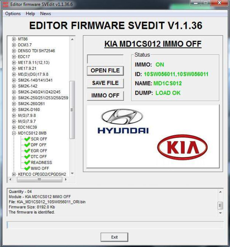Click the IMMO status ON text
Image resolution: width=230 pixels, height=247 pixels.
click(x=160, y=65)
